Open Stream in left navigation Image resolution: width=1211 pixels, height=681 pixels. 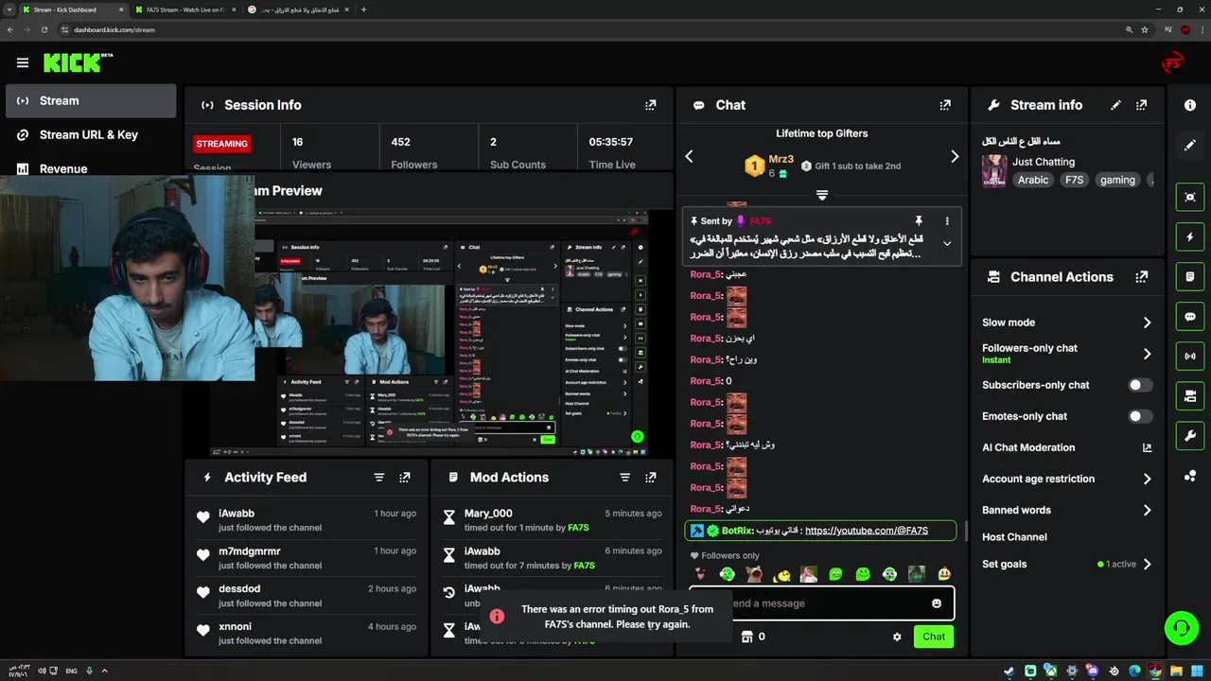pyautogui.click(x=91, y=101)
